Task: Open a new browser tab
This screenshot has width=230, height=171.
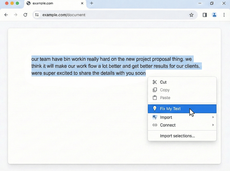Action: [x=91, y=3]
